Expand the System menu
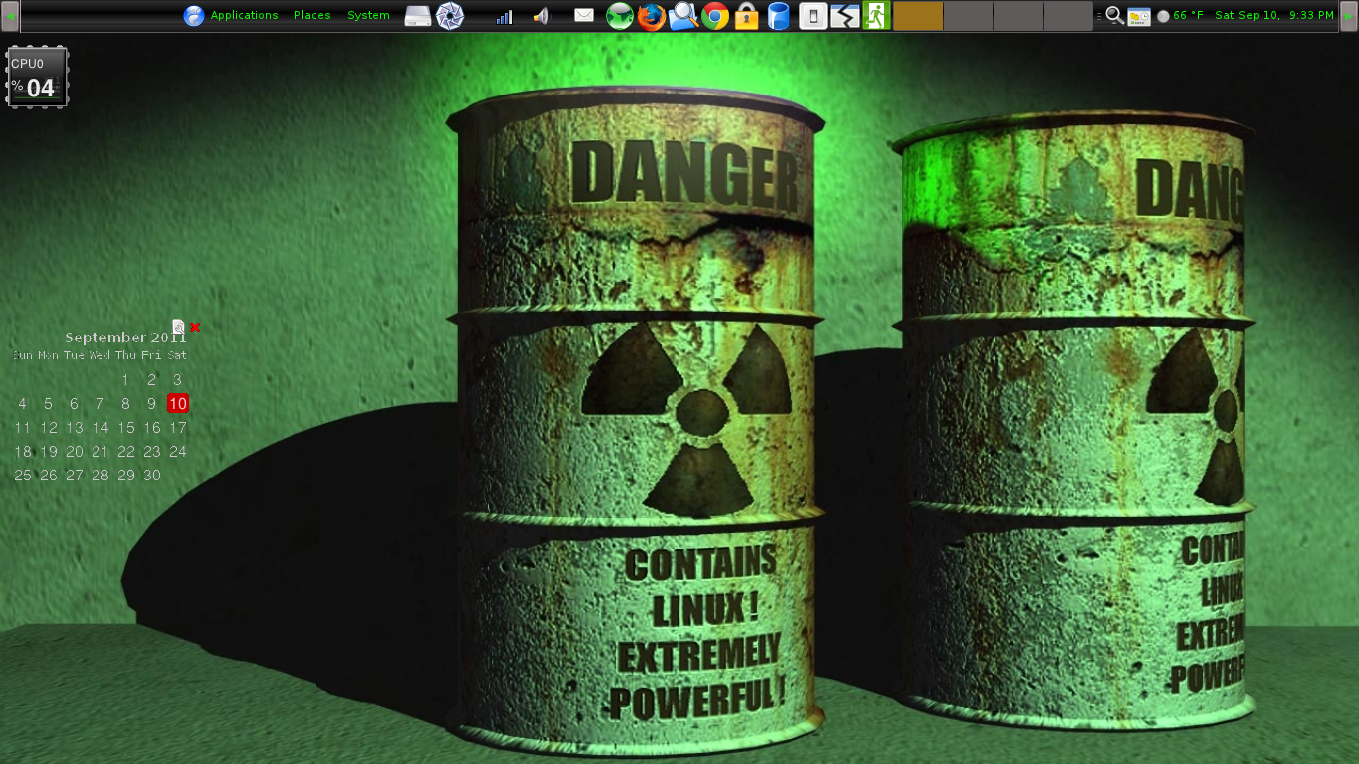Viewport: 1359px width, 764px height. click(368, 16)
